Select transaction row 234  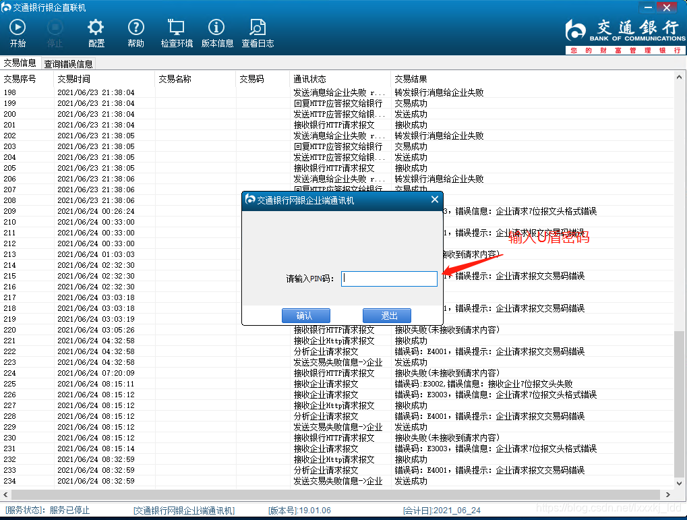(336, 481)
